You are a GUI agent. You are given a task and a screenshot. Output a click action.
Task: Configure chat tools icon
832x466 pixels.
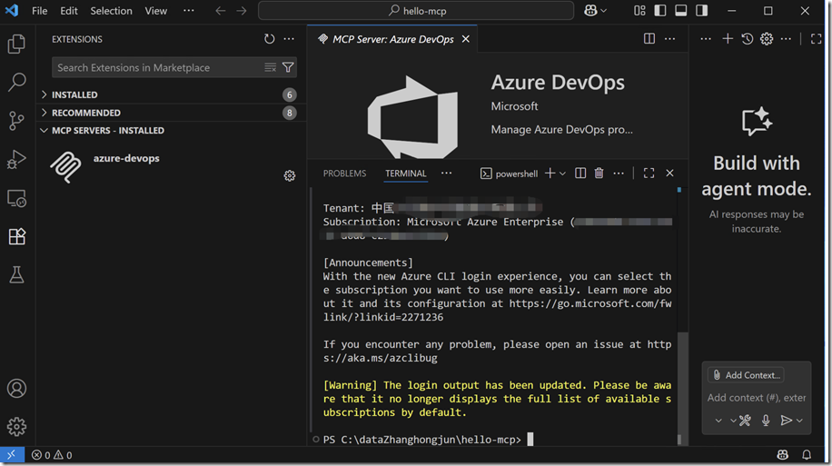745,421
